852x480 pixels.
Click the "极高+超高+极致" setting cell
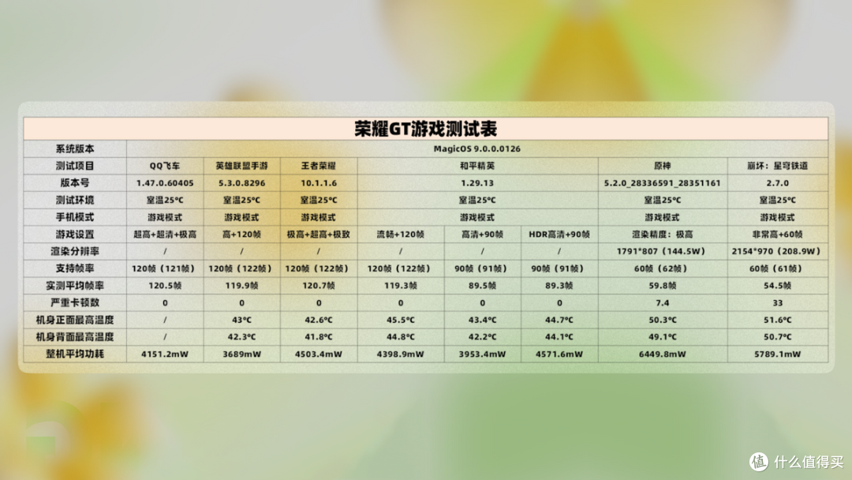319,234
